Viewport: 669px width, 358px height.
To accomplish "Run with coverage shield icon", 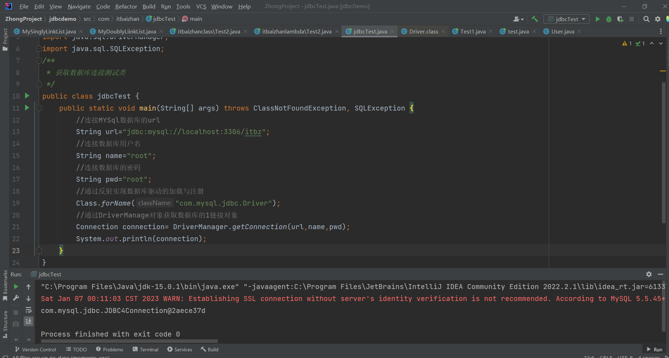I will click(620, 19).
